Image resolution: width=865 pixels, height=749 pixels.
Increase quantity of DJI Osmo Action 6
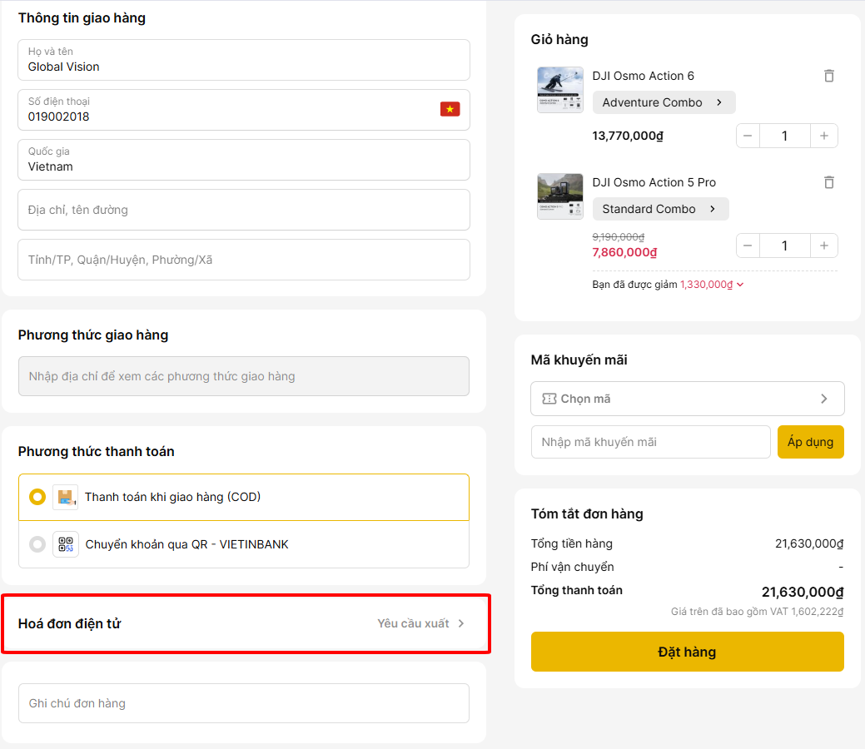coord(823,136)
